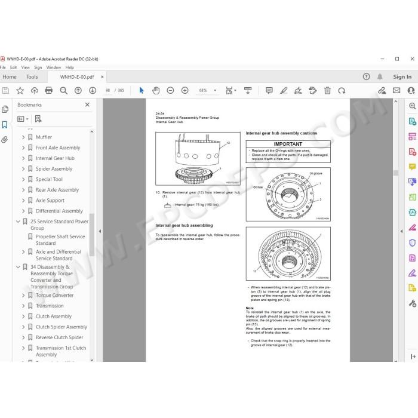Close the WNHD-E-00.pdf tab
The width and height of the screenshot is (418, 418).
coord(102,77)
